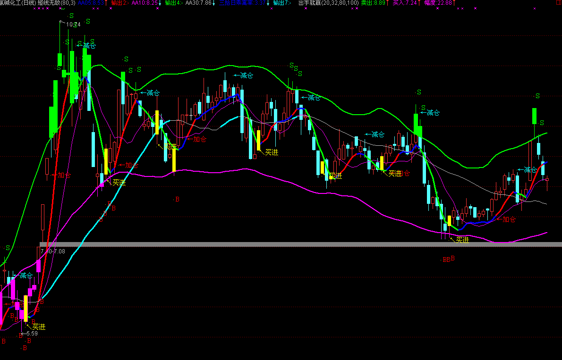Click the 买进 signal beside the 5.59 low
The width and height of the screenshot is (562, 360).
[38, 327]
